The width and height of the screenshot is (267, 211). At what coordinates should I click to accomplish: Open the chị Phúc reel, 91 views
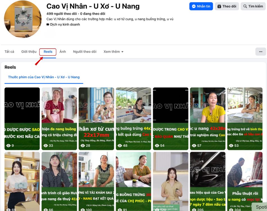[x=133, y=181]
